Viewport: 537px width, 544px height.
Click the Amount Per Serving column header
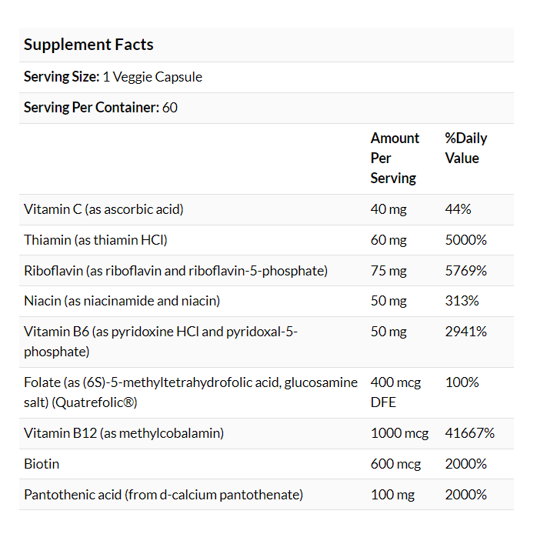click(395, 158)
